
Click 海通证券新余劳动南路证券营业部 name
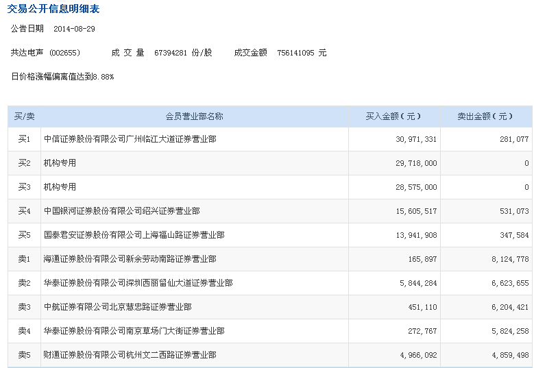pyautogui.click(x=130, y=259)
